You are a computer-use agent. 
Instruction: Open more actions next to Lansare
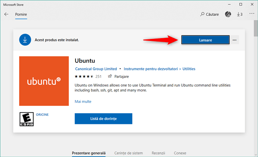coord(235,40)
